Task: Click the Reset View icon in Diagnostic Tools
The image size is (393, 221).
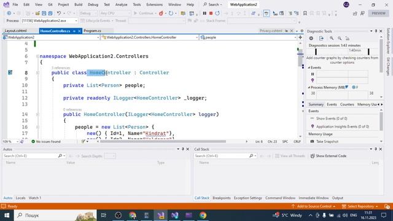Action: pos(348,38)
